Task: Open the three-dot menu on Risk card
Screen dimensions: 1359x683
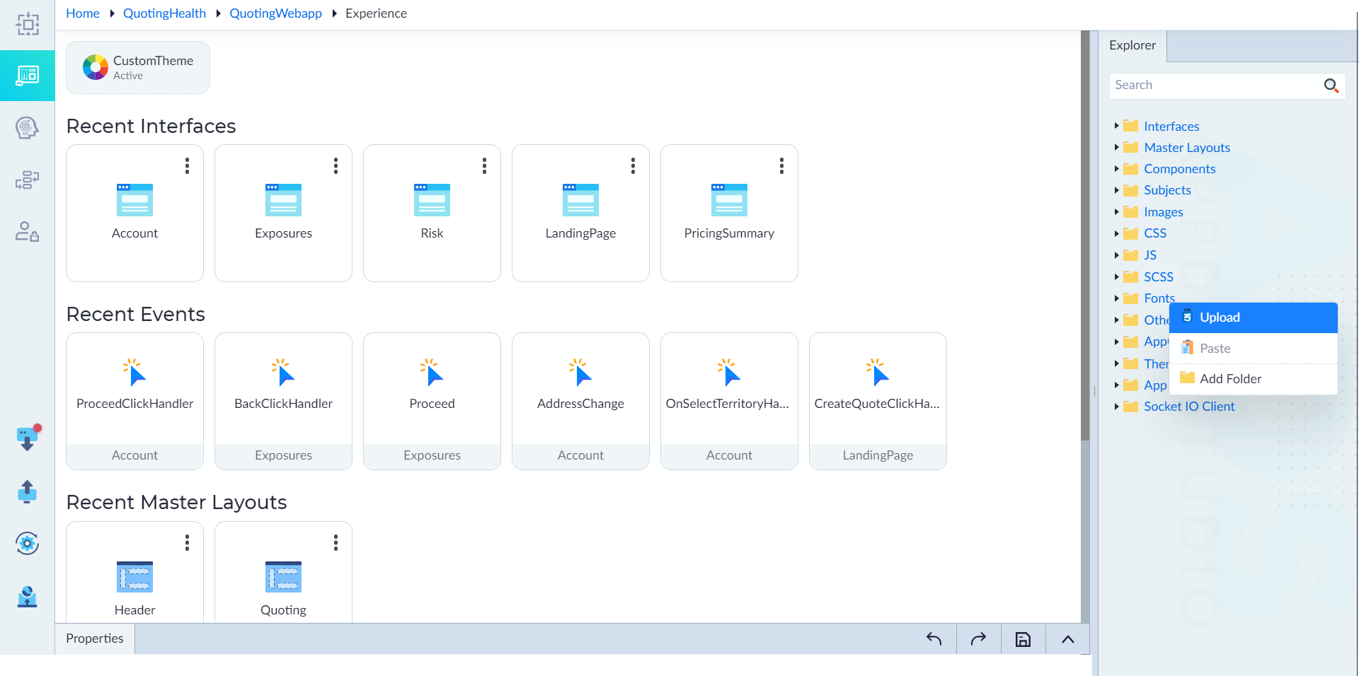Action: (x=484, y=166)
